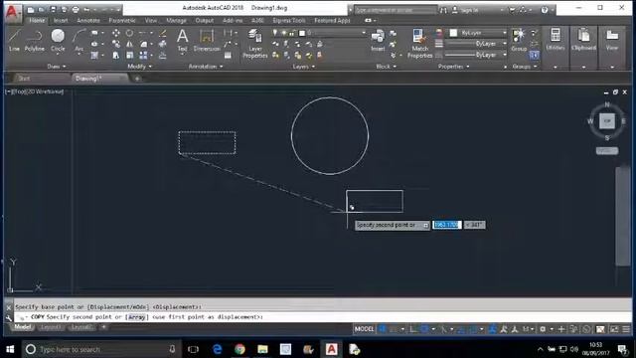Switch to the Start file tab
636x358 pixels.
[x=24, y=79]
